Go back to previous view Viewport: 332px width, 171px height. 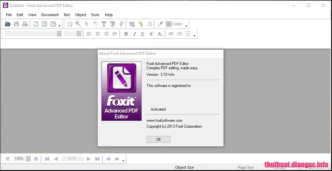point(108,159)
